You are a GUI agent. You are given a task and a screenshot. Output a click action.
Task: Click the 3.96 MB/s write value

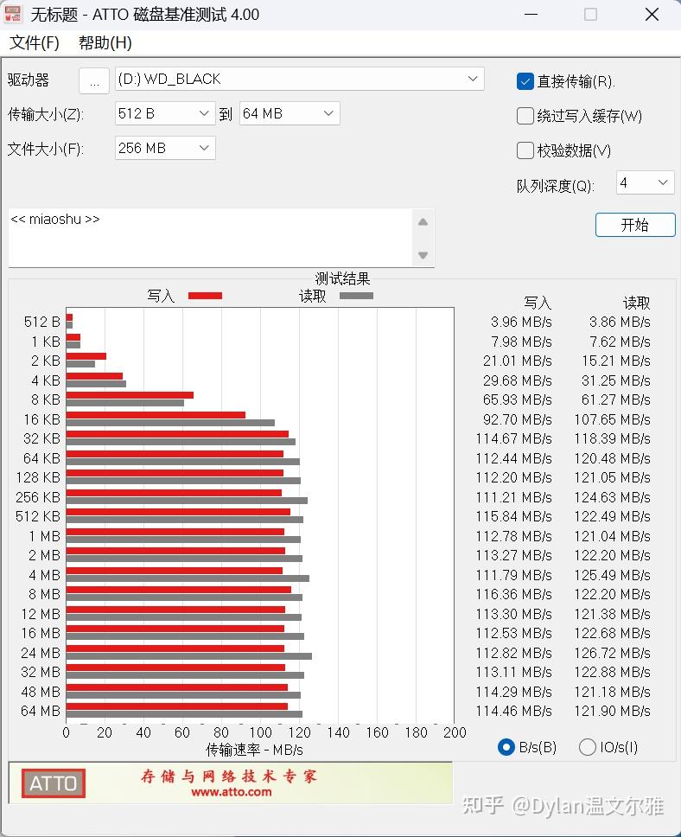click(x=521, y=322)
